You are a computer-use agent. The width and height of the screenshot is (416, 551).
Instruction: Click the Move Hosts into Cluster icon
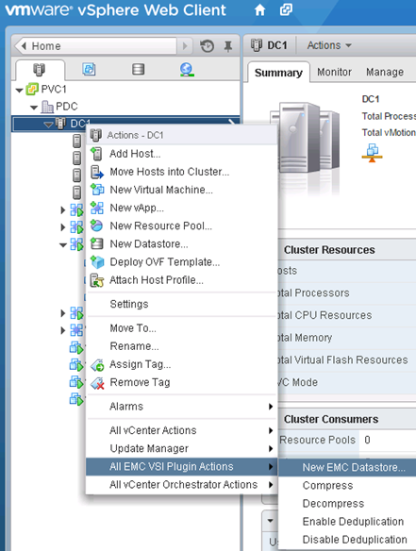coord(97,172)
